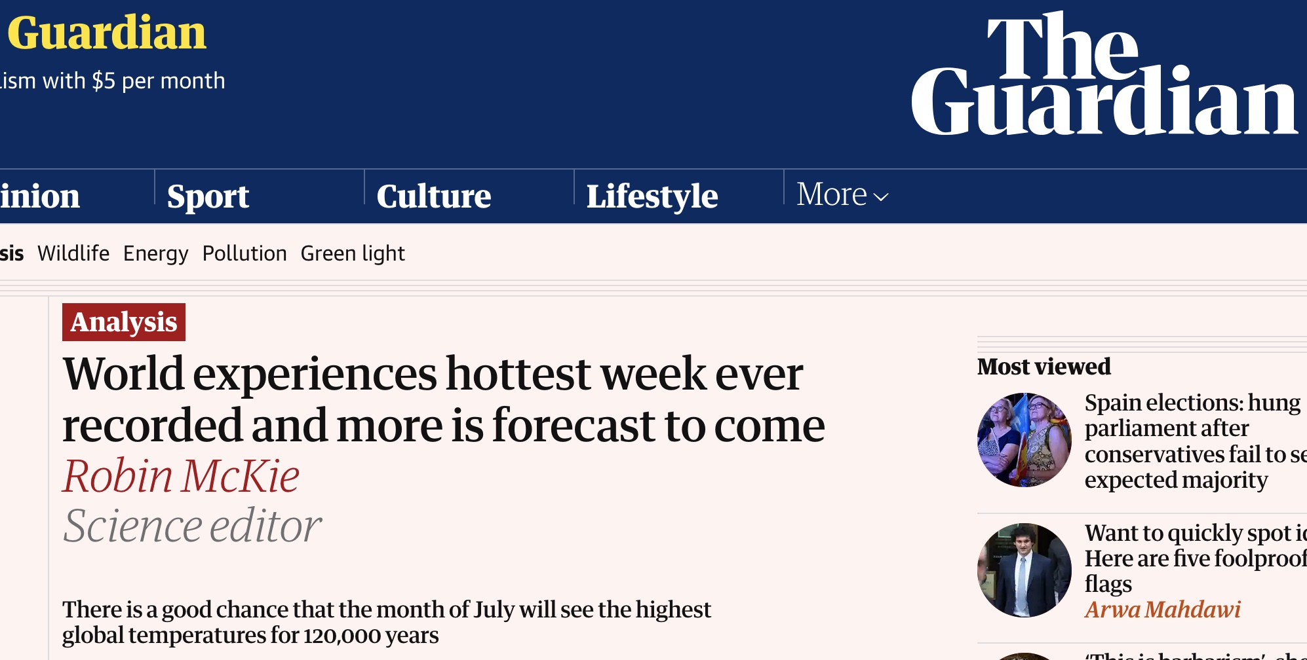Expand the More navigation dropdown

[x=842, y=194]
